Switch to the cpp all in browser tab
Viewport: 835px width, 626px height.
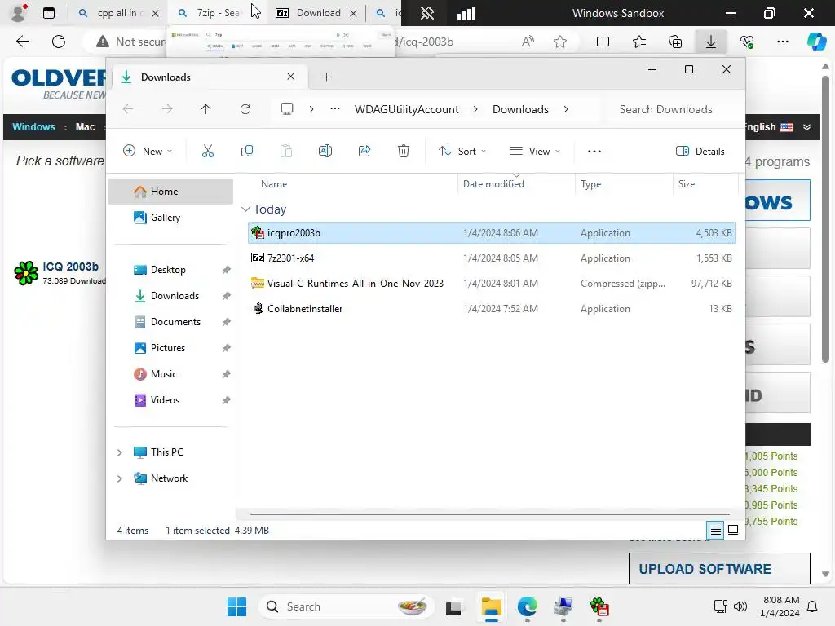point(118,13)
